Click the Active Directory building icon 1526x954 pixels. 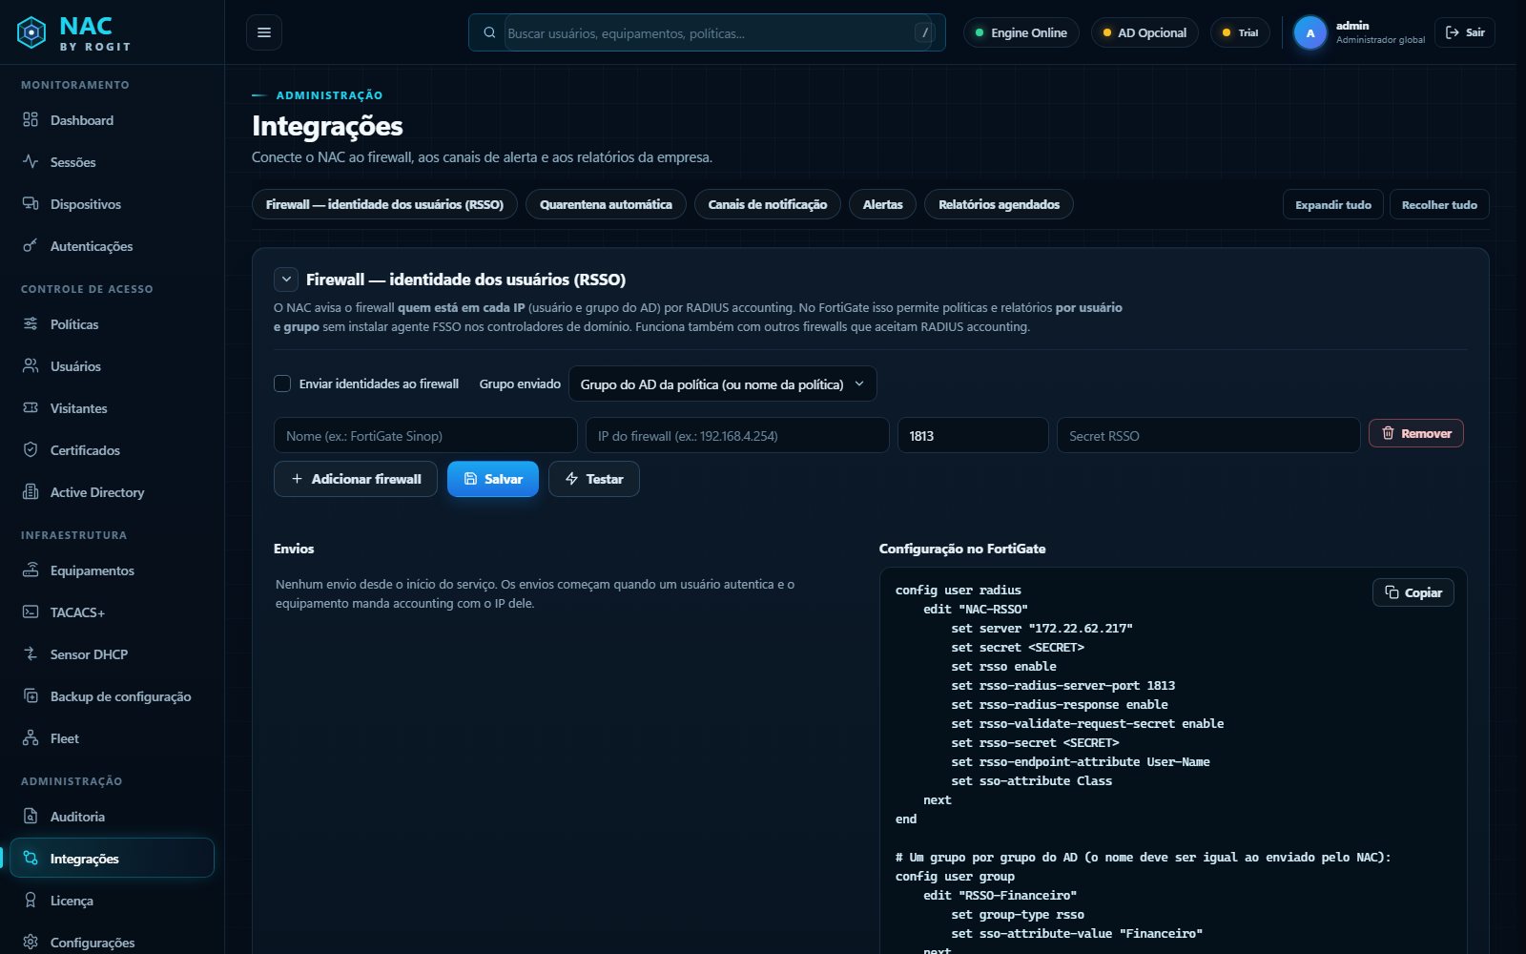[x=31, y=492]
